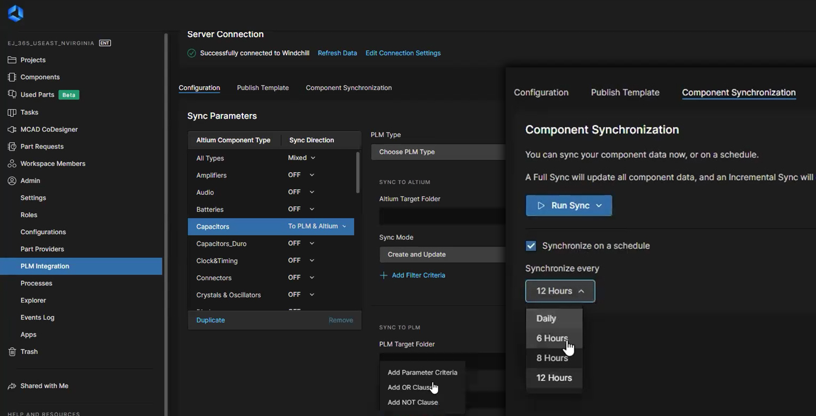Click the Admin user icon
The height and width of the screenshot is (416, 816).
[x=12, y=181]
